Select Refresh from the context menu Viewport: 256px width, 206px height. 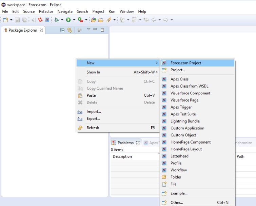click(x=93, y=128)
